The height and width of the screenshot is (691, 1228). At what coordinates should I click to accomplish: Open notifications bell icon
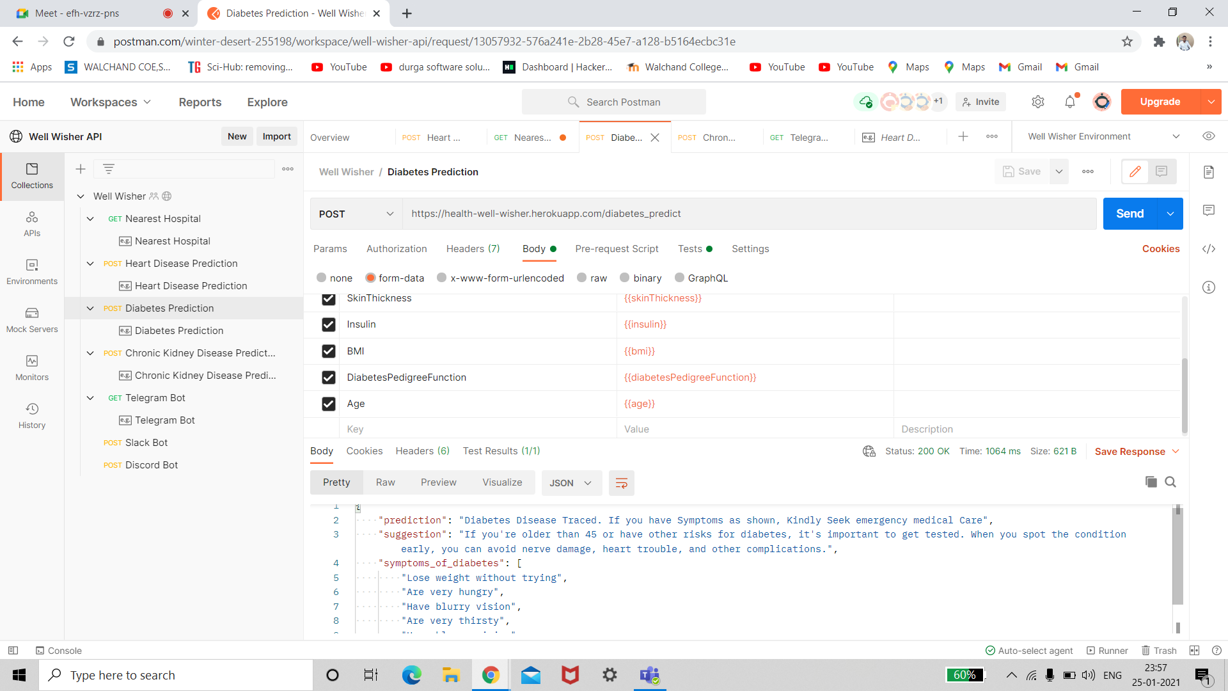click(x=1069, y=102)
